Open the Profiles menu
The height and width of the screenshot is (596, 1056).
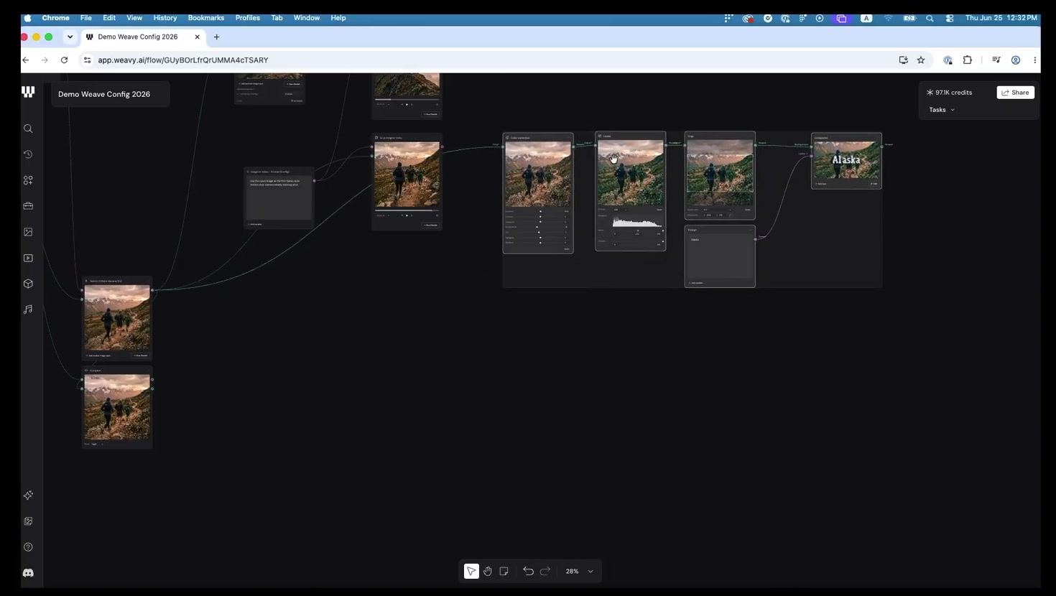coord(248,18)
